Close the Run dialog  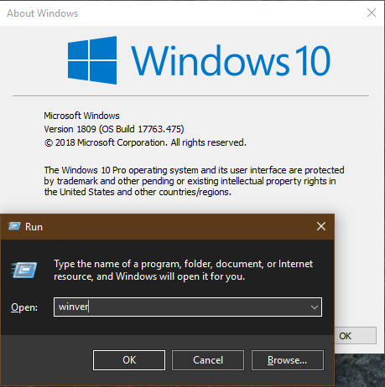(321, 226)
